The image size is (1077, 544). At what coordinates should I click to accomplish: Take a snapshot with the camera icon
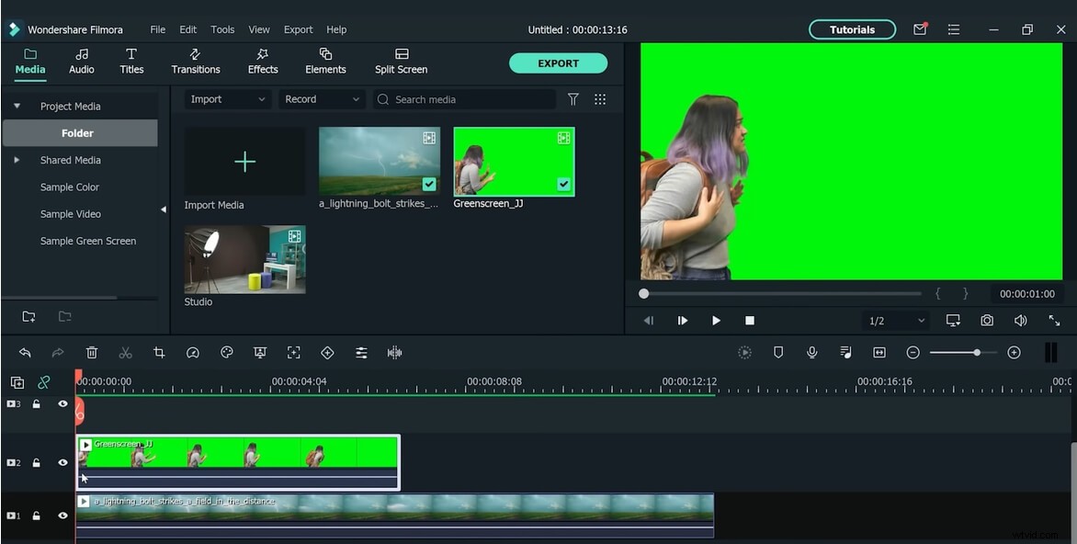point(987,321)
